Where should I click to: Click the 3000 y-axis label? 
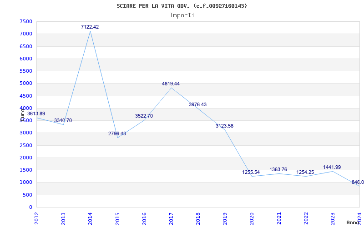coord(26,133)
